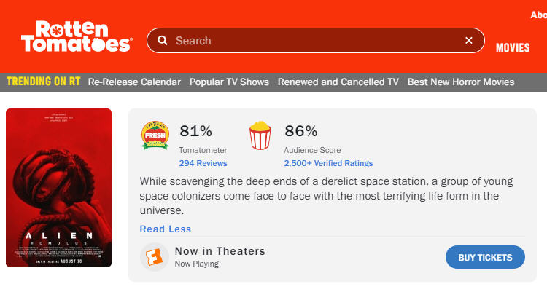The width and height of the screenshot is (547, 300).
Task: Focus the Search input field
Action: point(315,41)
